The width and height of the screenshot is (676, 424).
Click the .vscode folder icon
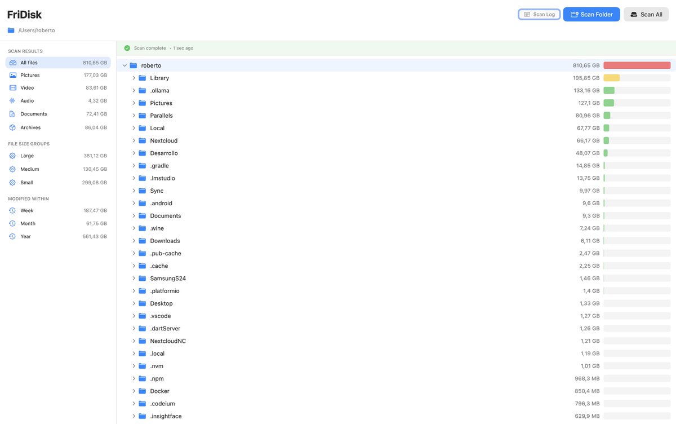143,316
